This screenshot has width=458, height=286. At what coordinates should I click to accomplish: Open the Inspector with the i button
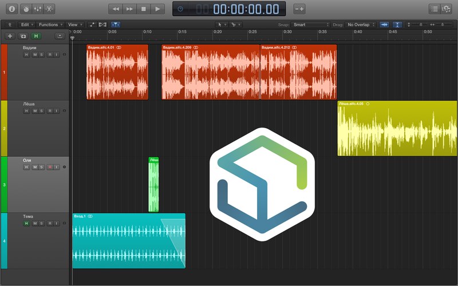[x=11, y=9]
